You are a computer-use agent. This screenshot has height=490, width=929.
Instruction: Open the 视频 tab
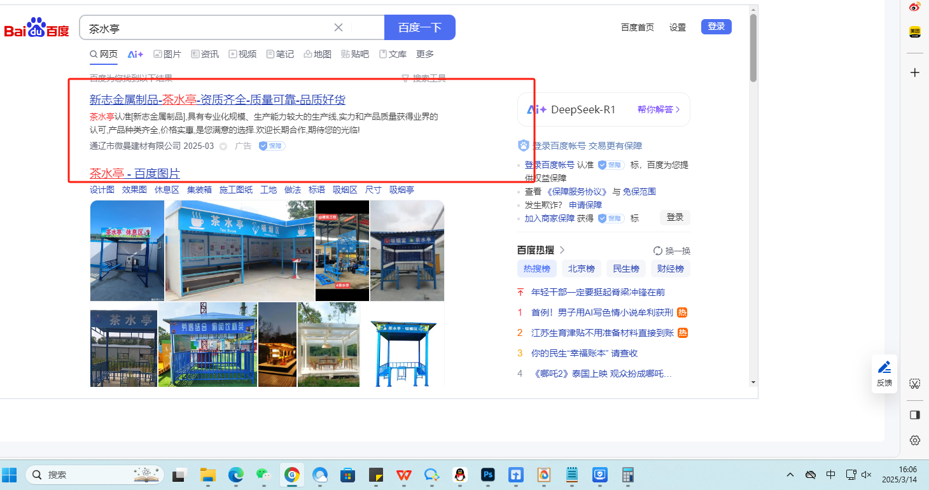coord(242,54)
